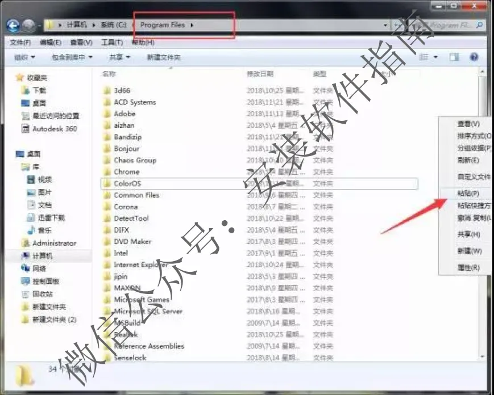Sort by the 名称 column header

click(109, 74)
